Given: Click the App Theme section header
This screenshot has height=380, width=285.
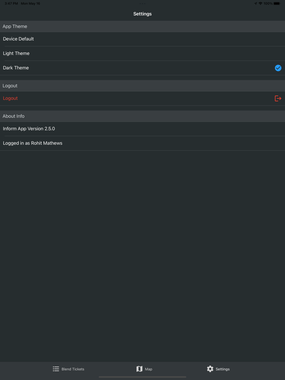Looking at the screenshot, I should (142, 26).
